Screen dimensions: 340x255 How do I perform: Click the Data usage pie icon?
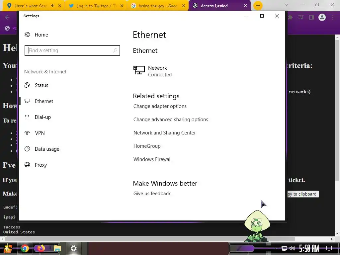(x=27, y=149)
